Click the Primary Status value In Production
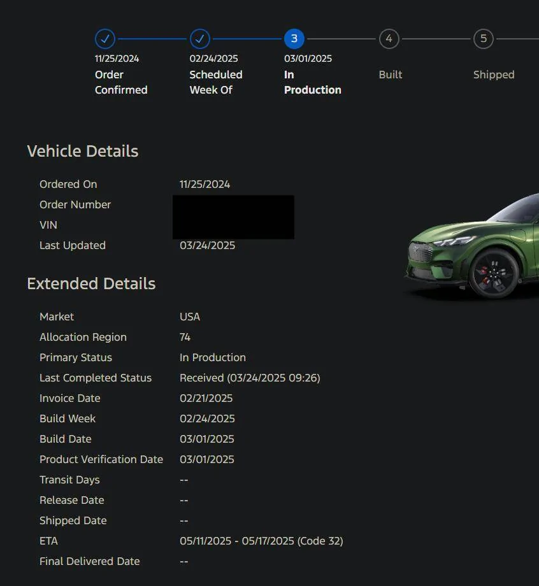 coord(213,357)
